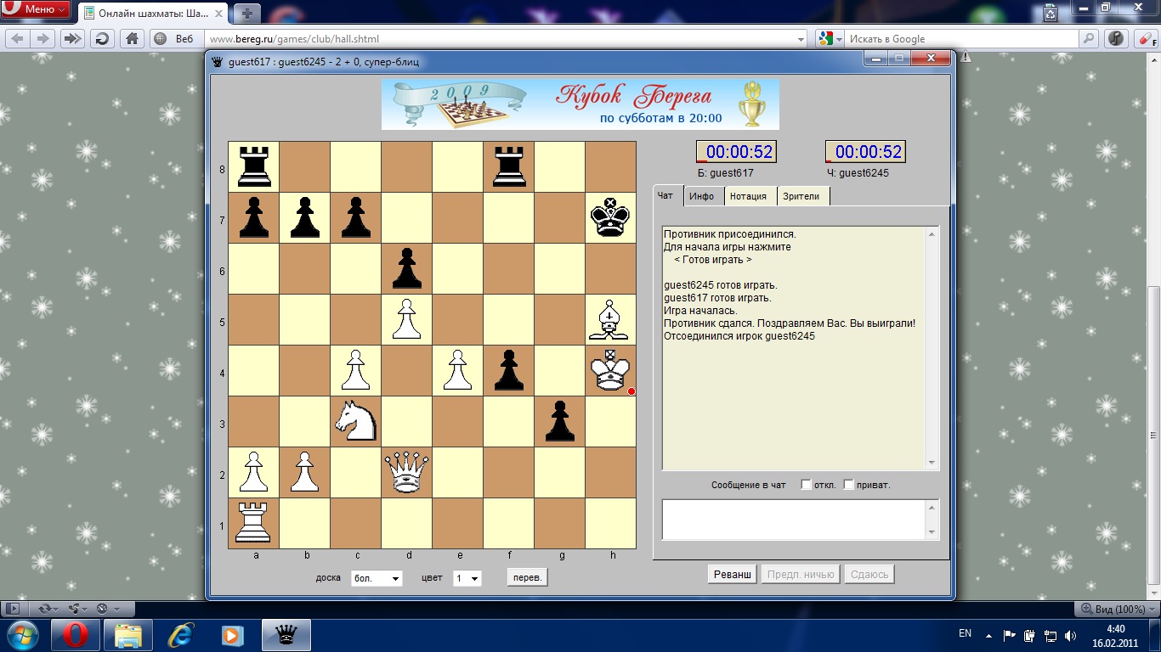Click the white rook on a1
The image size is (1161, 652).
coord(253,523)
